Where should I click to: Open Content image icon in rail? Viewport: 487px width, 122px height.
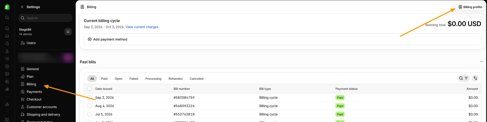pyautogui.click(x=7, y=74)
